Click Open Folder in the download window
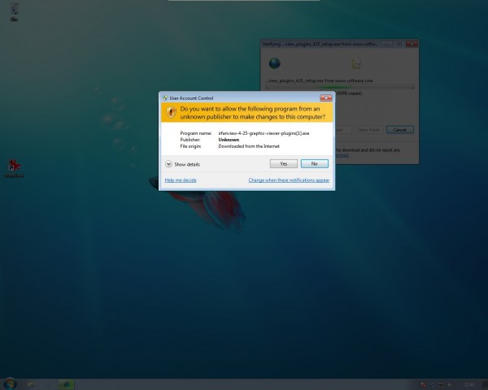488x390 pixels. (x=368, y=130)
